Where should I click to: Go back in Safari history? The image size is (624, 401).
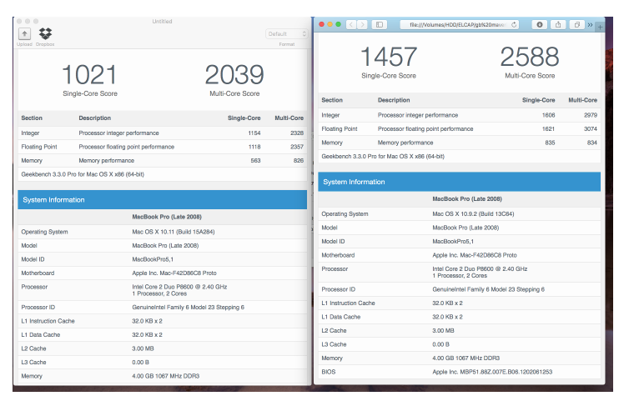point(351,25)
